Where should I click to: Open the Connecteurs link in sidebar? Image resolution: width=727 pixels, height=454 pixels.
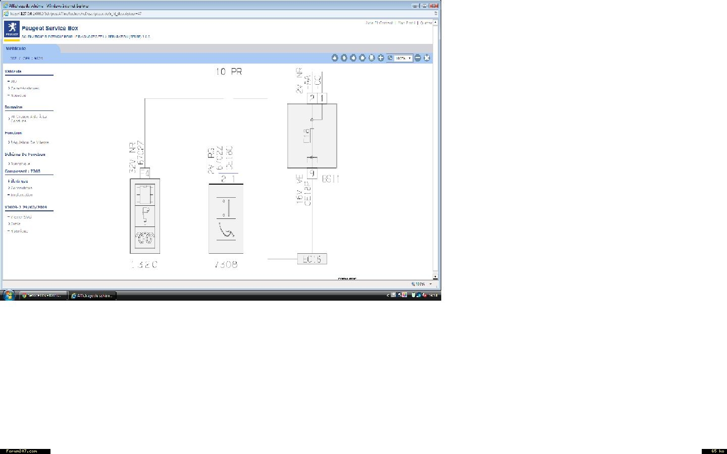point(21,188)
